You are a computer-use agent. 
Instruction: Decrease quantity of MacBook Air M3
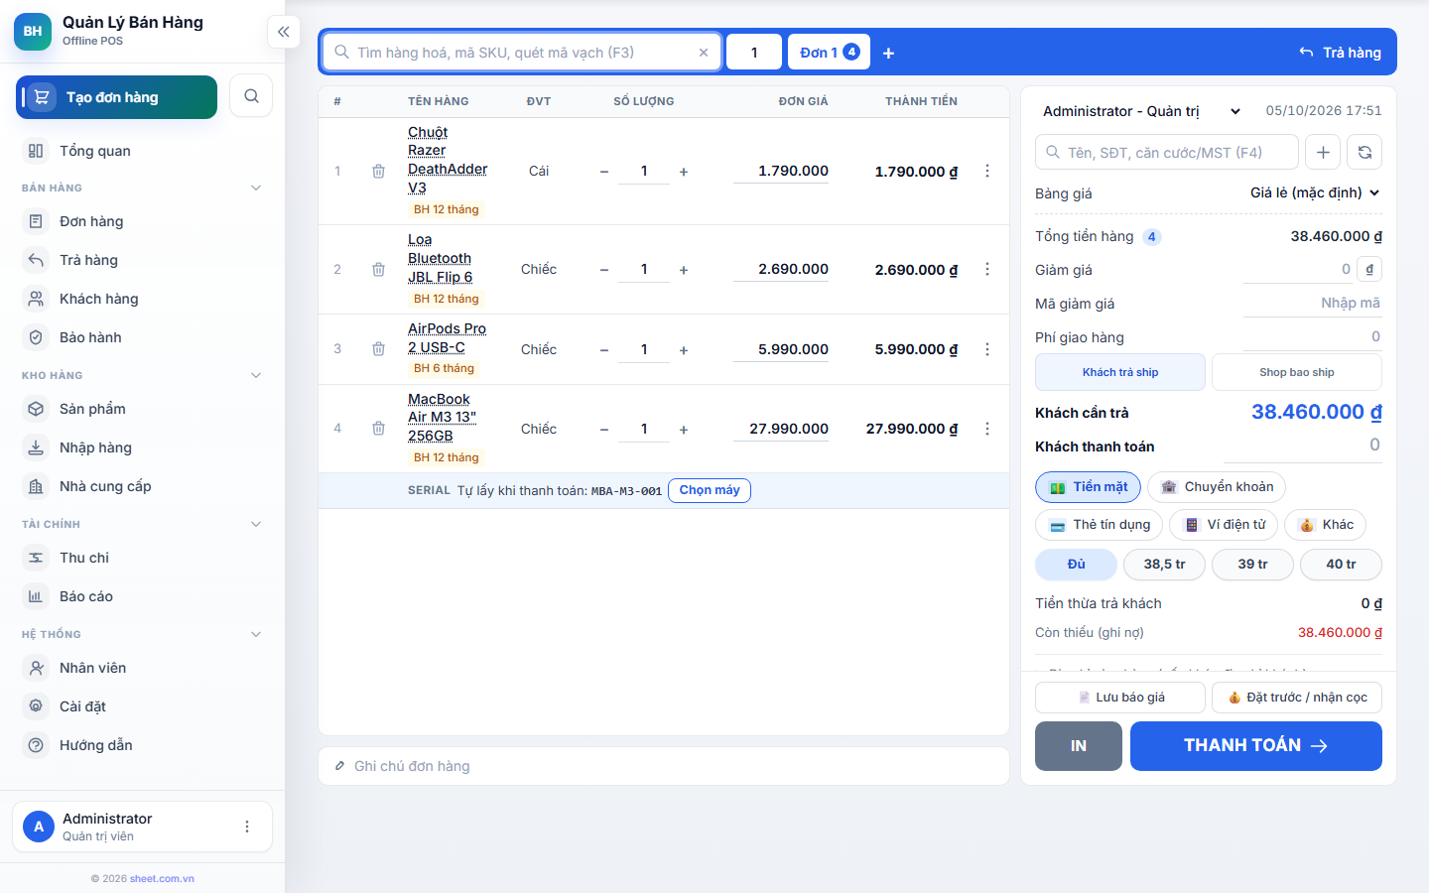click(603, 430)
